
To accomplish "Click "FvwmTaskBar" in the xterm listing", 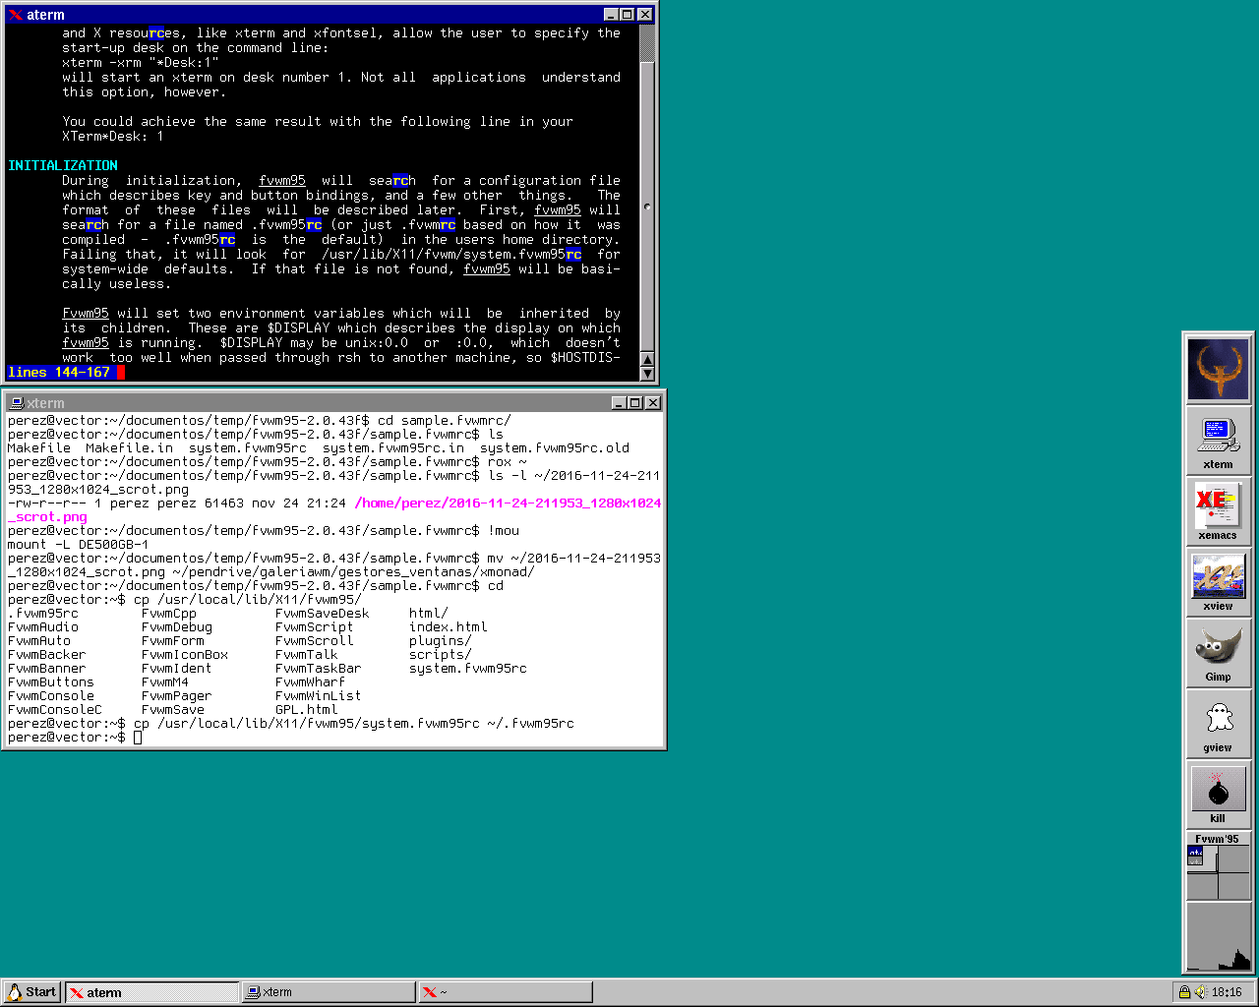I will (319, 669).
